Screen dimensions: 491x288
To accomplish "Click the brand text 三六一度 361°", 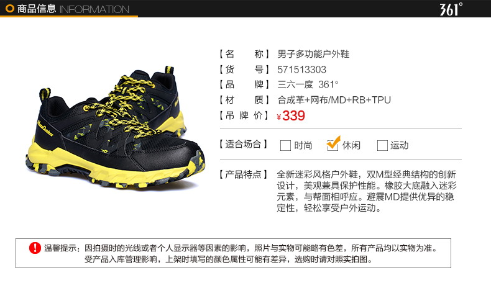I will pos(308,84).
